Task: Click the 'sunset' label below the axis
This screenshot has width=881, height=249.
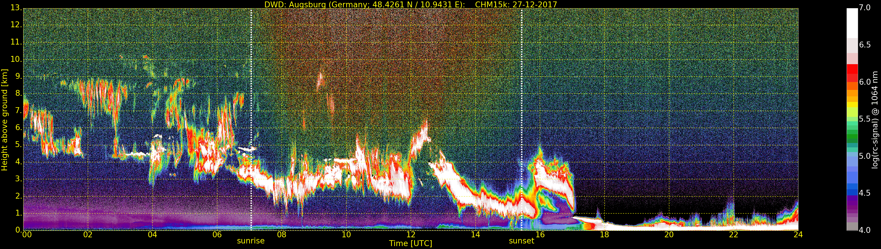Action: point(521,241)
